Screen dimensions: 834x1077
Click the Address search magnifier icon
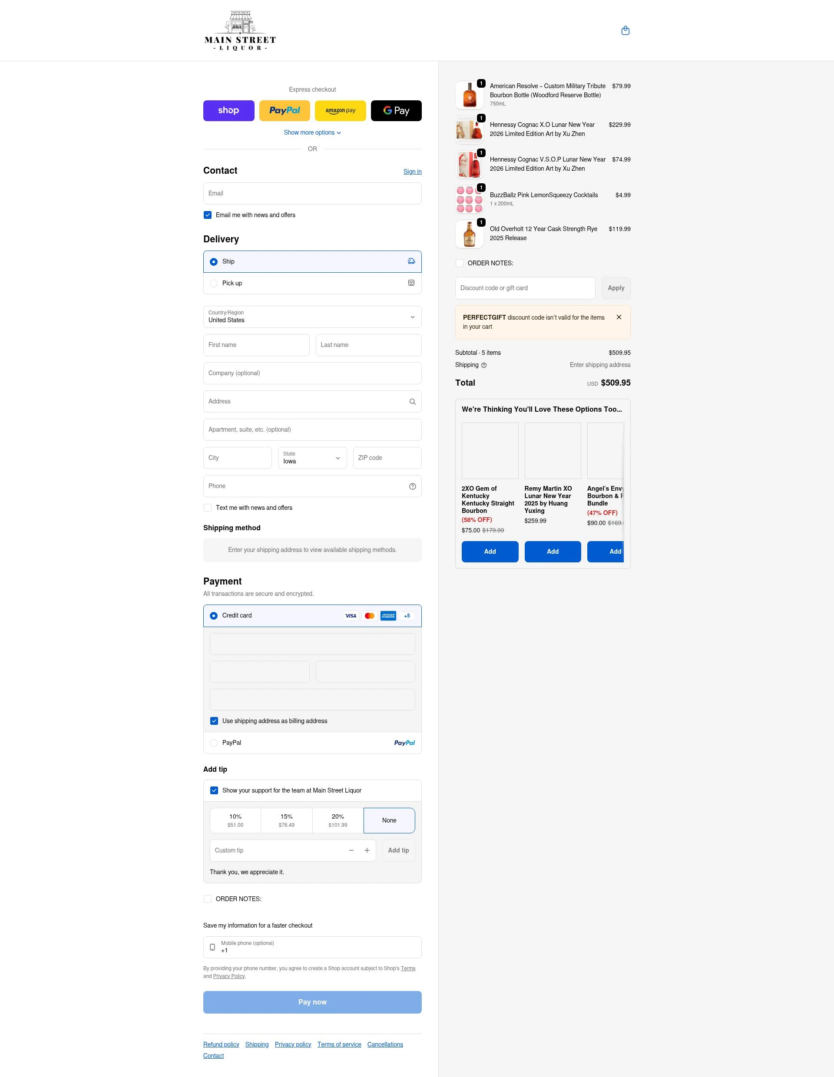point(412,402)
